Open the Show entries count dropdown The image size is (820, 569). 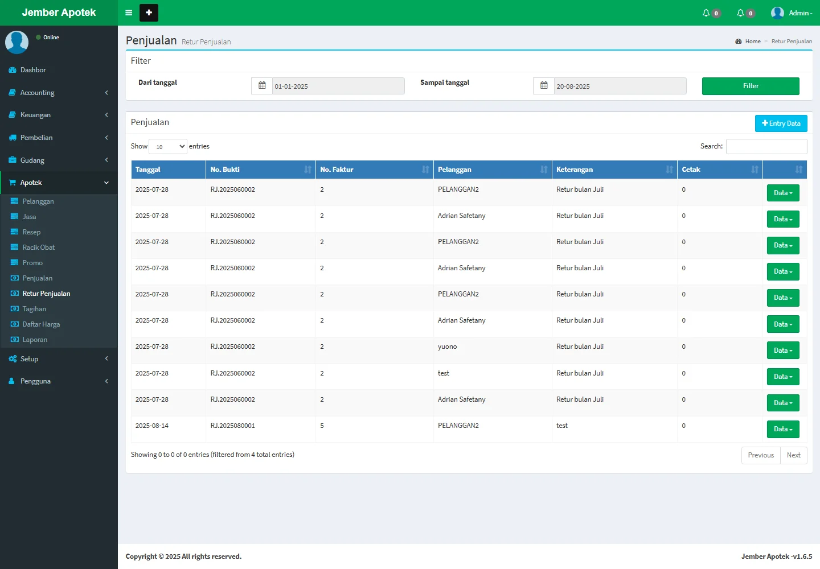tap(168, 146)
